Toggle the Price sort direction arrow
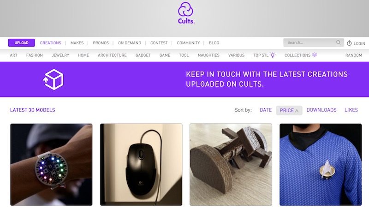The width and height of the screenshot is (369, 209). pyautogui.click(x=297, y=110)
